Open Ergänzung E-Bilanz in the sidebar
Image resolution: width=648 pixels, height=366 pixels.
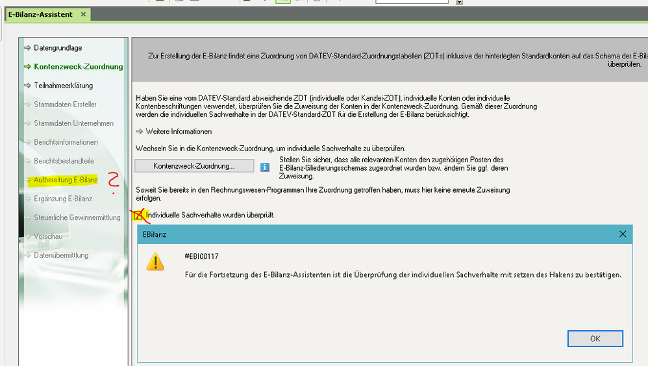[63, 199]
